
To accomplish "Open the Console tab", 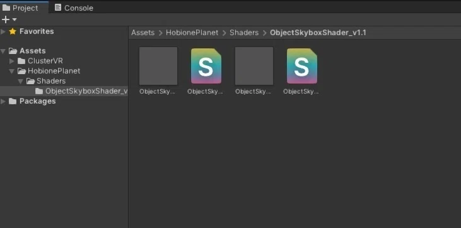I will [x=74, y=8].
